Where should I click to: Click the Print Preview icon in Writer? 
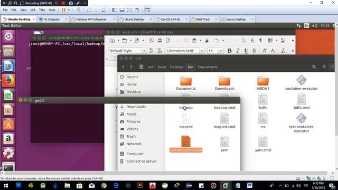[168, 40]
